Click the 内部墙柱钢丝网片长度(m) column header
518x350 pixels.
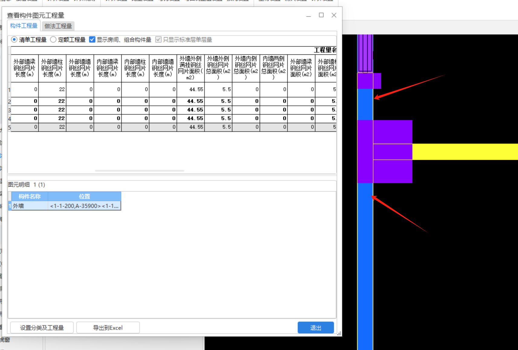(135, 68)
